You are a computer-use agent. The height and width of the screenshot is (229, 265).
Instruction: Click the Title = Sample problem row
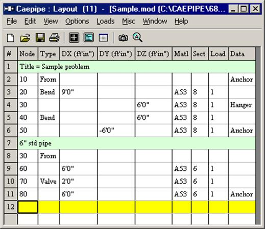pyautogui.click(x=136, y=67)
